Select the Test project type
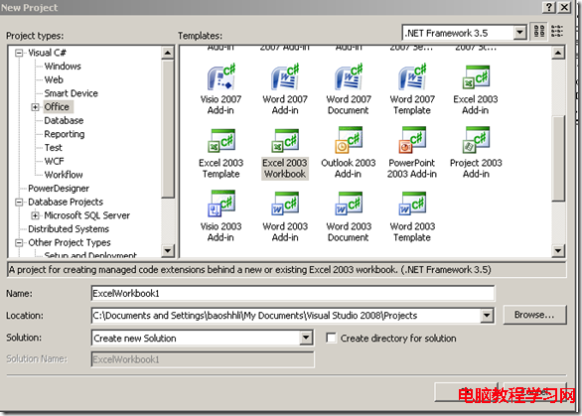This screenshot has height=416, width=582. [54, 148]
